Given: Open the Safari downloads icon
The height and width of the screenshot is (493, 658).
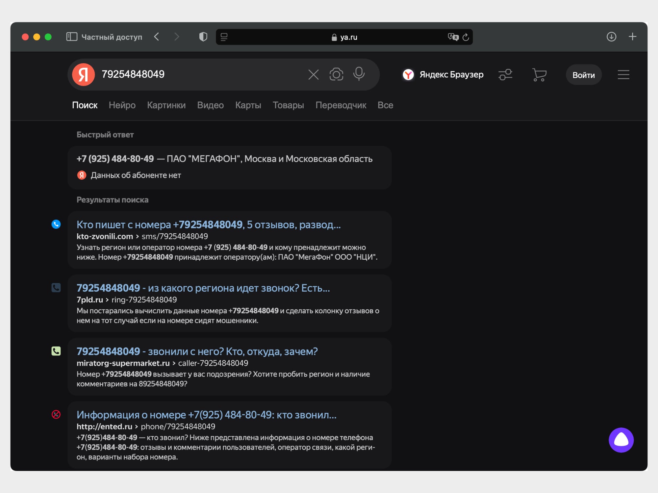Looking at the screenshot, I should pos(611,37).
